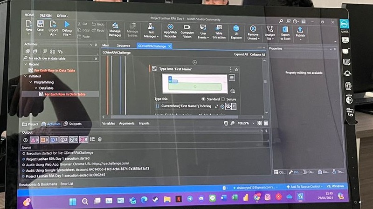Open File Explorer from taskbar

point(167,199)
